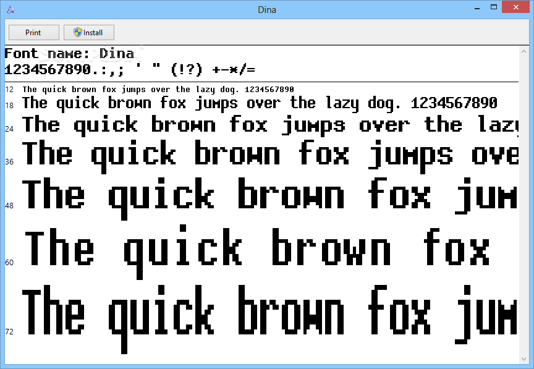The width and height of the screenshot is (534, 369).
Task: Click the size 48 sample sentence
Action: (x=270, y=198)
